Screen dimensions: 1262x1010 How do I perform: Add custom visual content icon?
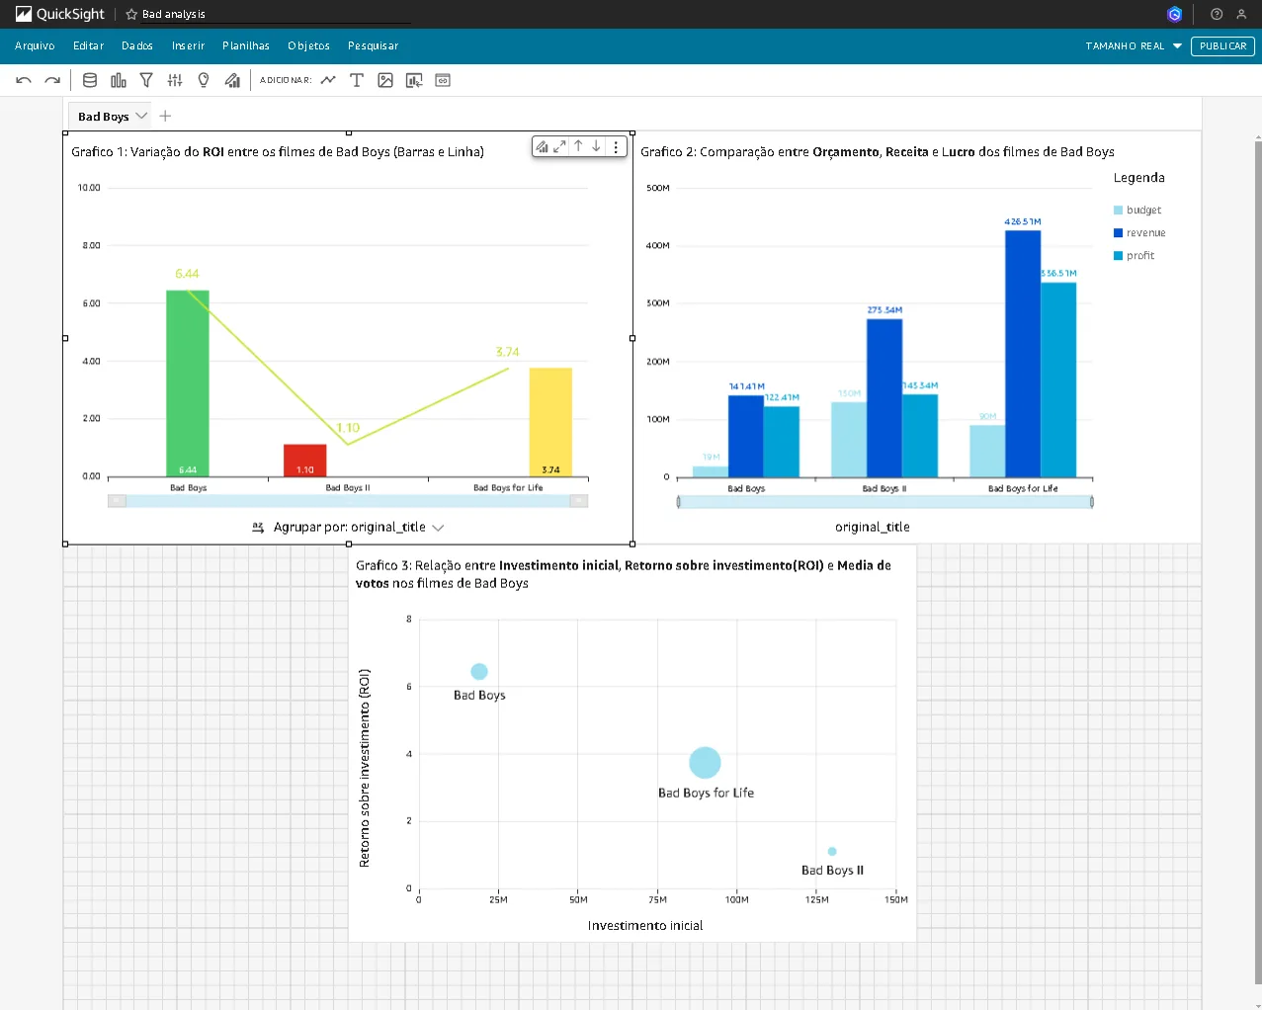pos(414,80)
